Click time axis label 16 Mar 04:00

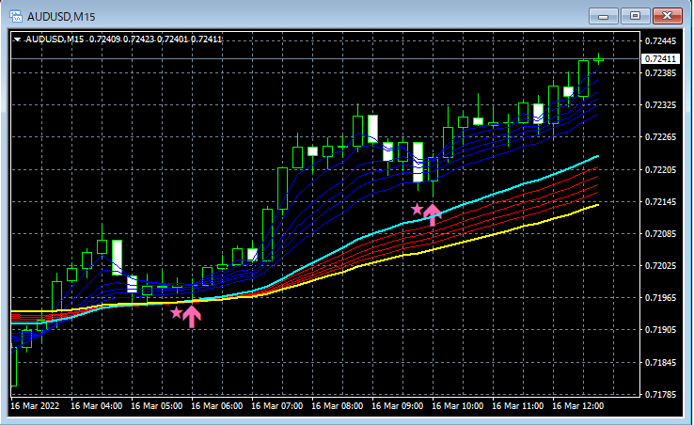[97, 406]
